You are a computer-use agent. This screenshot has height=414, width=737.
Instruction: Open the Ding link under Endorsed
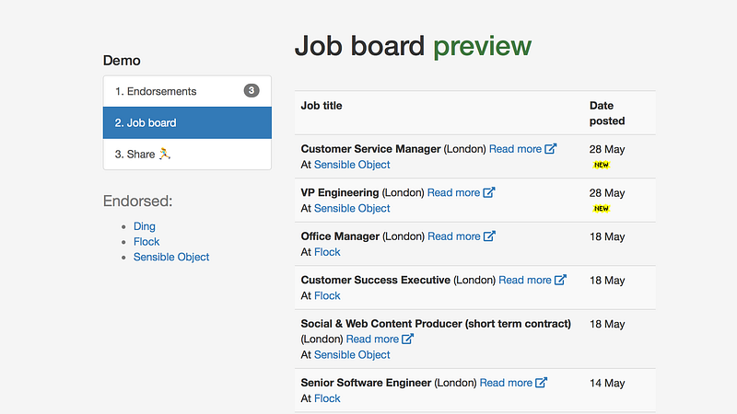pyautogui.click(x=145, y=226)
